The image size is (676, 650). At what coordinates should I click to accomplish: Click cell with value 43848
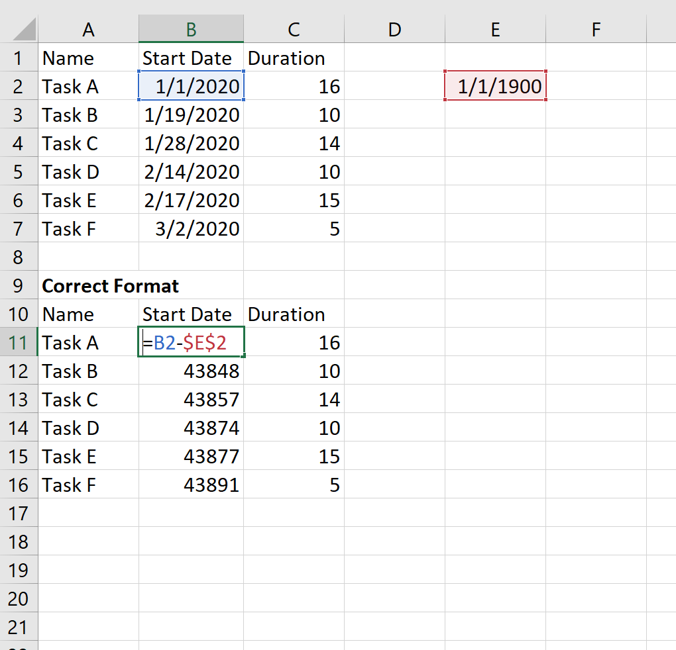tap(191, 371)
